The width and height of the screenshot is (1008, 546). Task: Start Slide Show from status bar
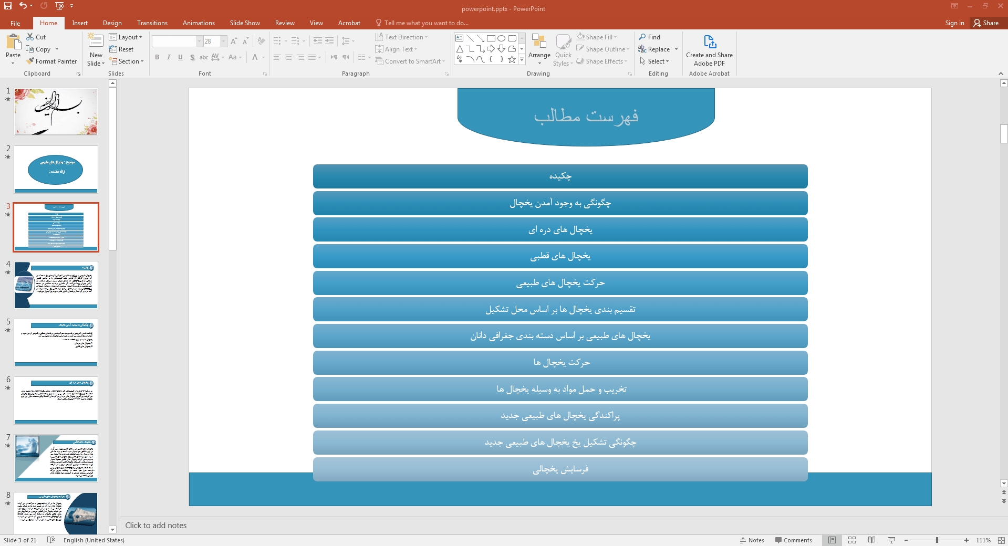(891, 540)
